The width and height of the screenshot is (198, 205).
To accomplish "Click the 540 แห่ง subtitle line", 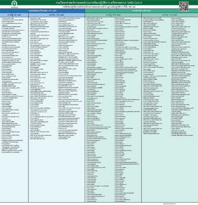I will [99, 7].
